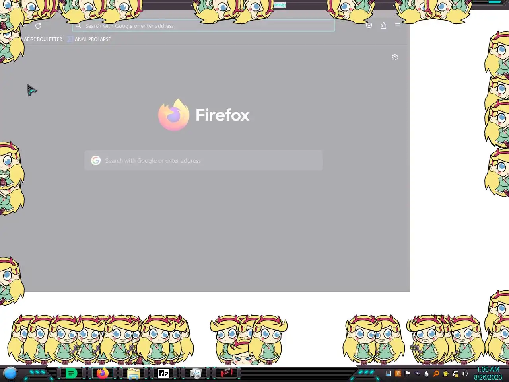Open File Explorer from the taskbar
Screen dimensions: 509x382
point(134,374)
